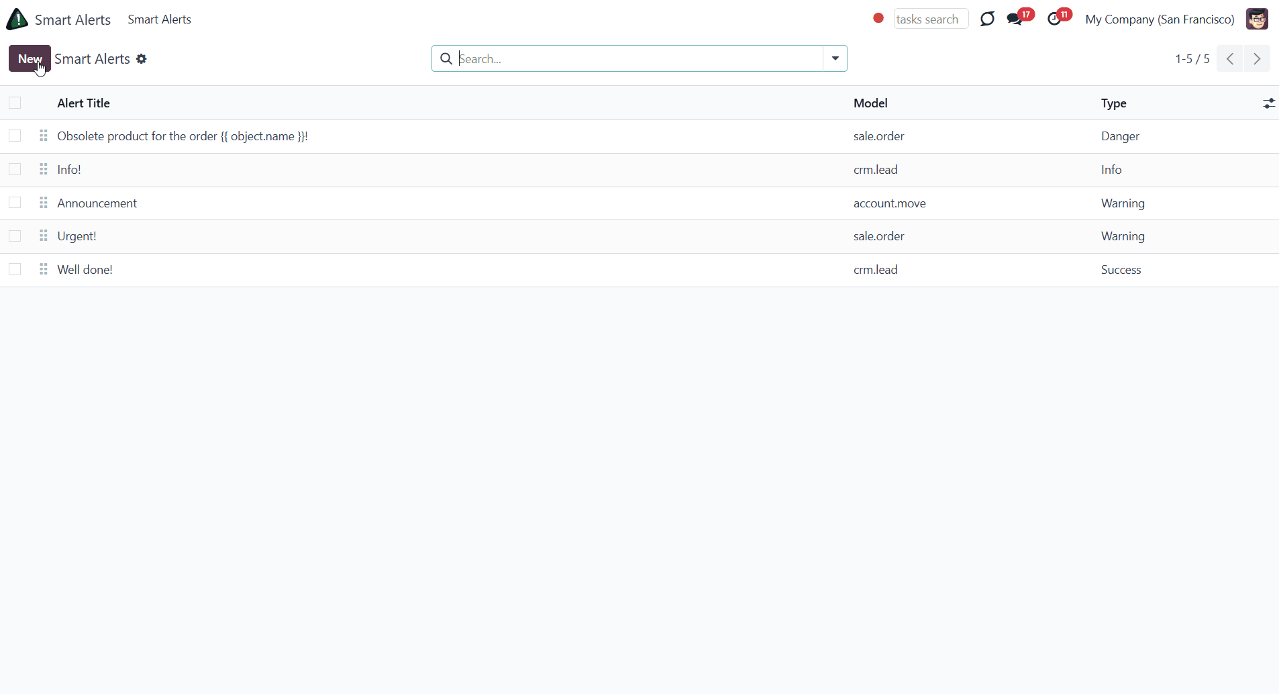The height and width of the screenshot is (694, 1279).
Task: Go to next page of records
Action: click(1257, 59)
